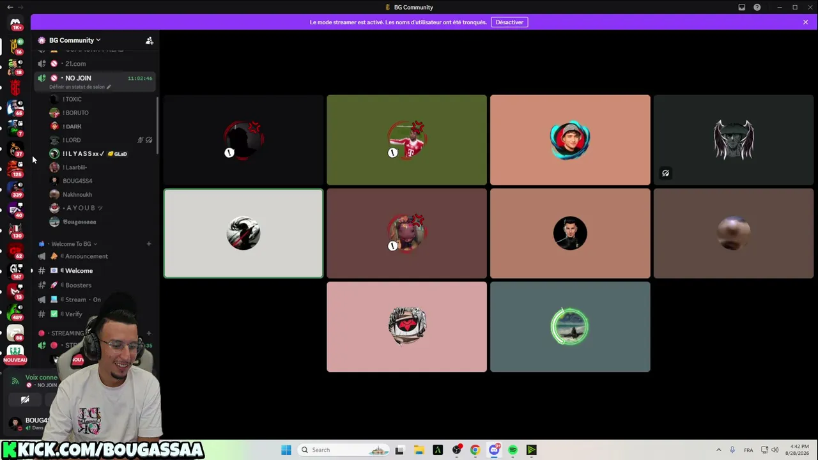The width and height of the screenshot is (818, 460).
Task: Add channel to Welcome To BG category
Action: (x=149, y=243)
